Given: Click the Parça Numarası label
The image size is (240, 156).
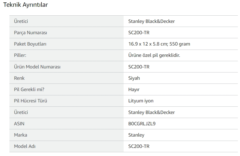Looking at the screenshot, I should tap(30, 33).
